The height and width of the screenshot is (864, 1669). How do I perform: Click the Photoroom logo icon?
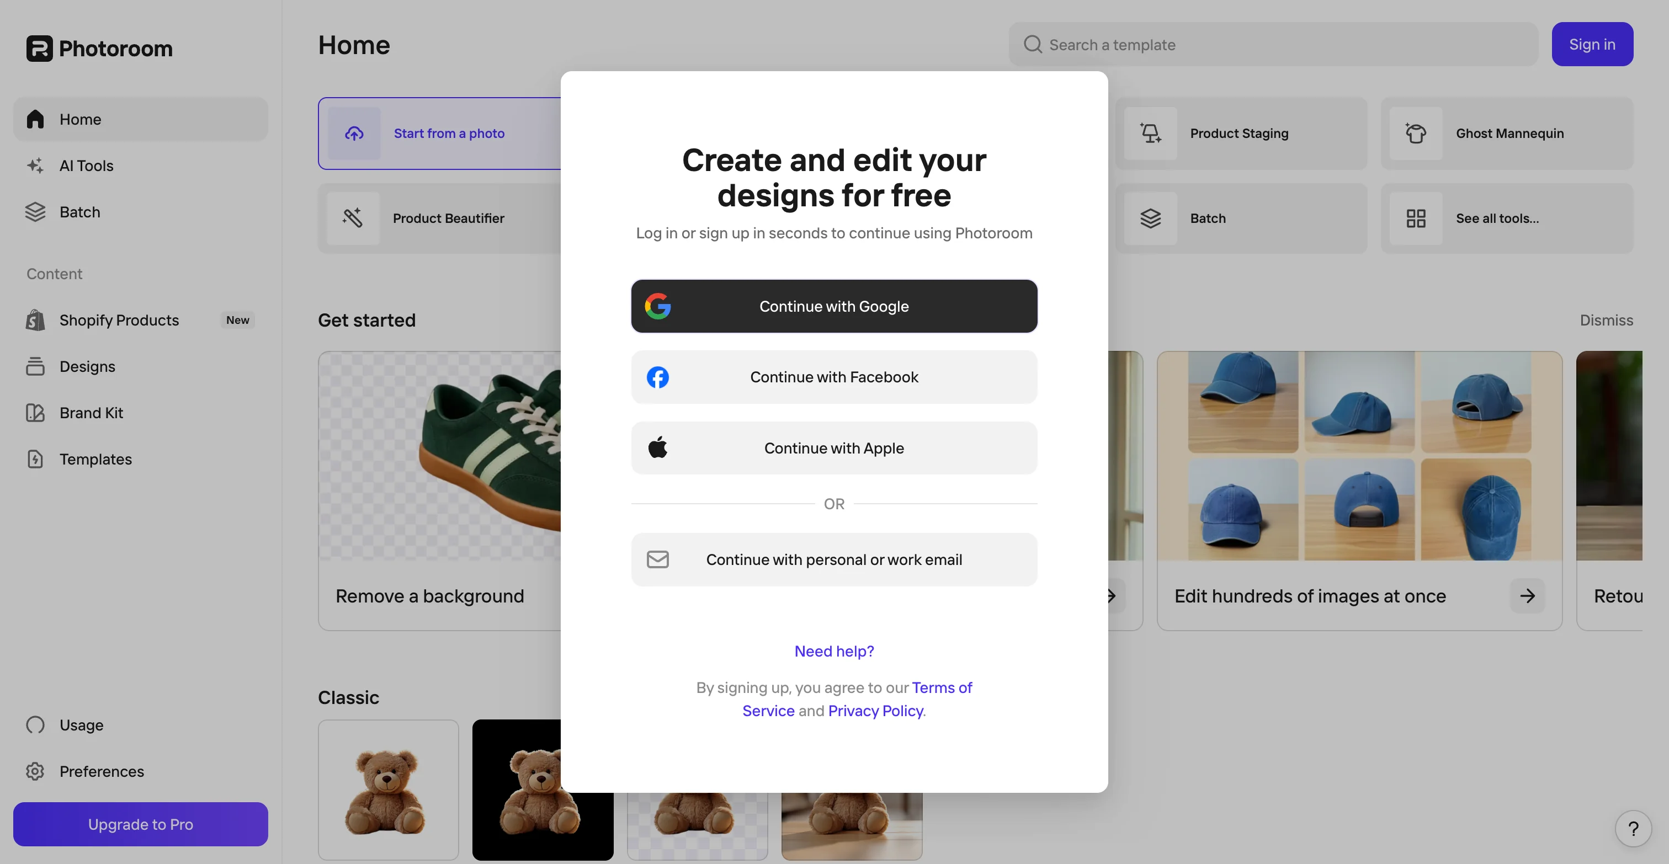[39, 48]
